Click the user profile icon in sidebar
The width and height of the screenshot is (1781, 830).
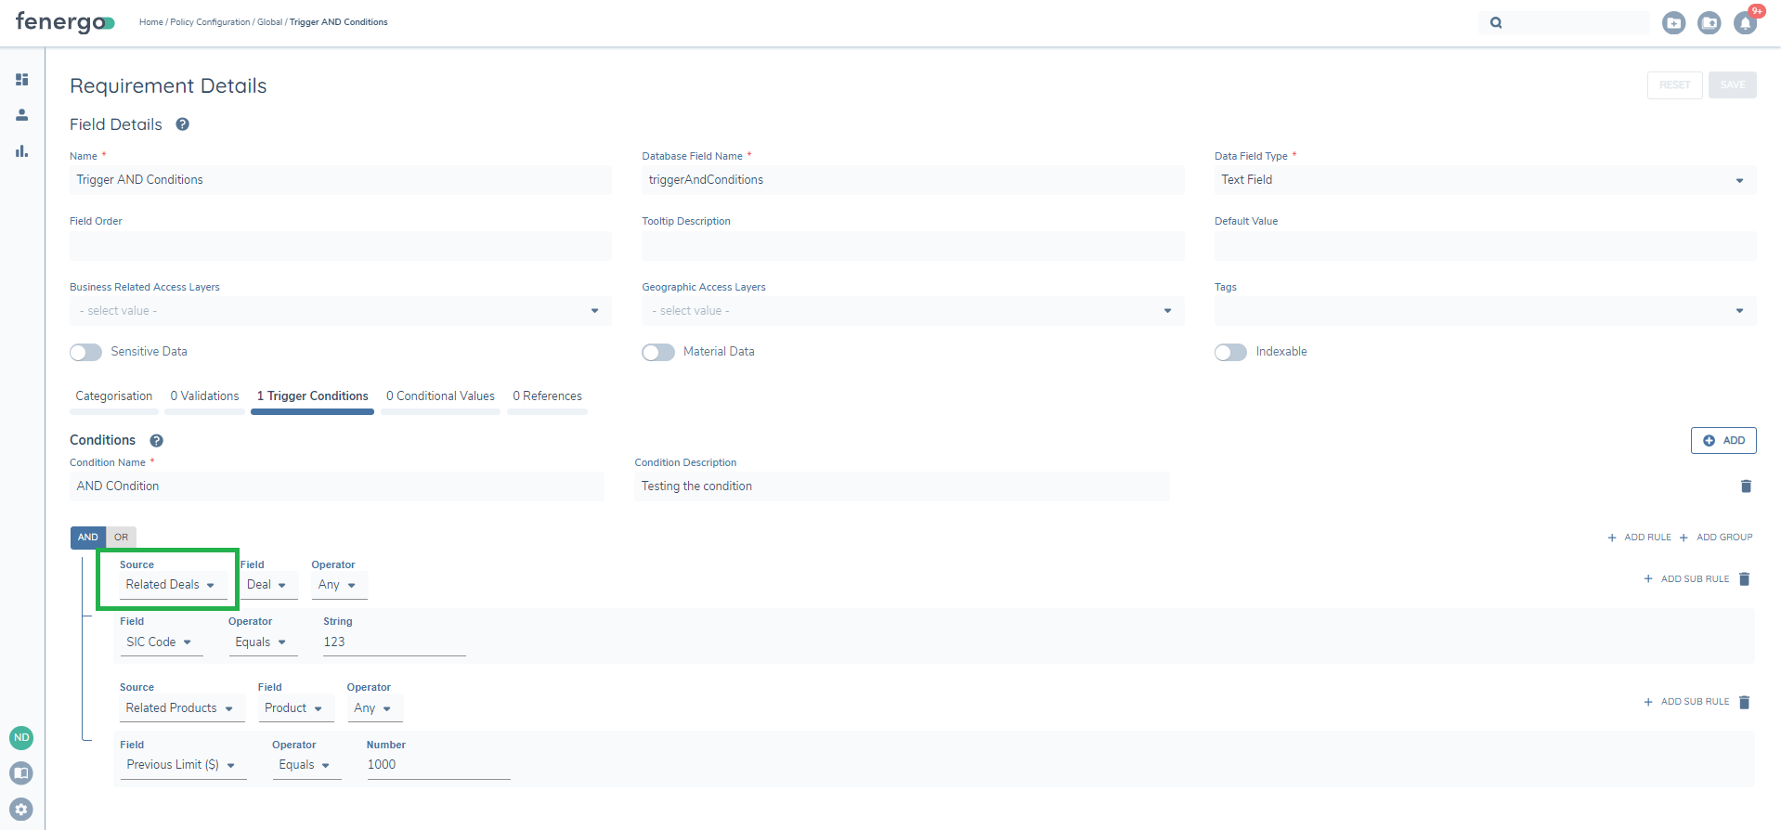click(21, 115)
